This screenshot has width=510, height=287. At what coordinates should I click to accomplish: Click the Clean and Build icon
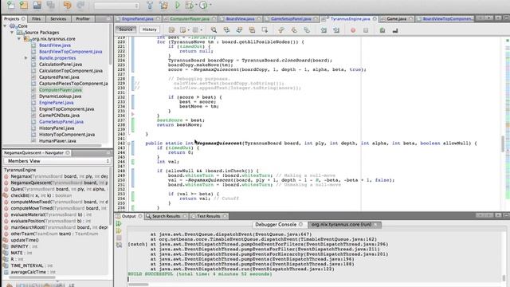(x=163, y=6)
